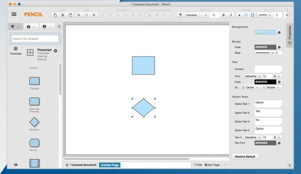Image resolution: width=301 pixels, height=174 pixels.
Task: Open Text Font Helvetica dropdown
Action: point(253,76)
